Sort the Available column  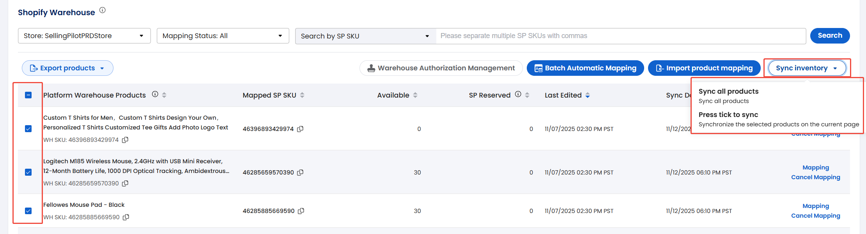coord(415,95)
